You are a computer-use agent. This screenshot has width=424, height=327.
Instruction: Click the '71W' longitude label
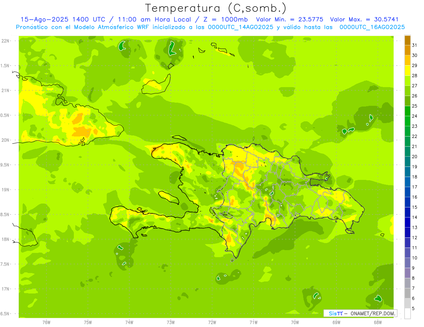pyautogui.click(x=253, y=322)
